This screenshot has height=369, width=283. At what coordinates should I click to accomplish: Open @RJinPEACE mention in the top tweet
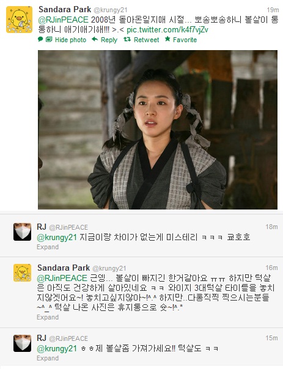[63, 20]
